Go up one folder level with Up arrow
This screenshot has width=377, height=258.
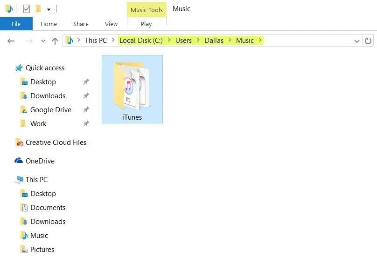(x=55, y=41)
